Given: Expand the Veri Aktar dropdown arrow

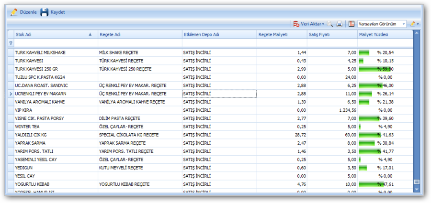Looking at the screenshot, I should 323,24.
